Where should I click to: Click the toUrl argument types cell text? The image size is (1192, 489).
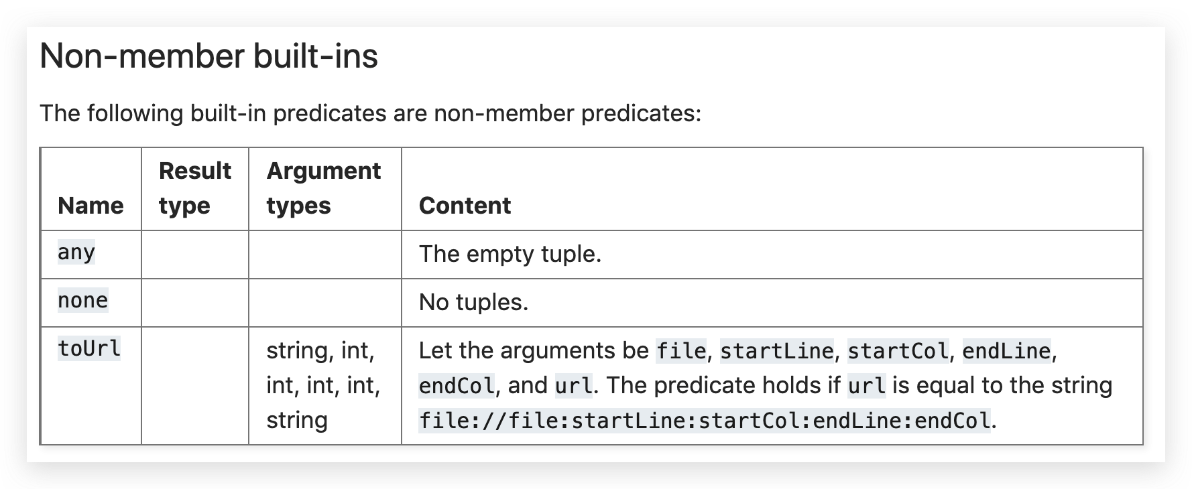[322, 385]
